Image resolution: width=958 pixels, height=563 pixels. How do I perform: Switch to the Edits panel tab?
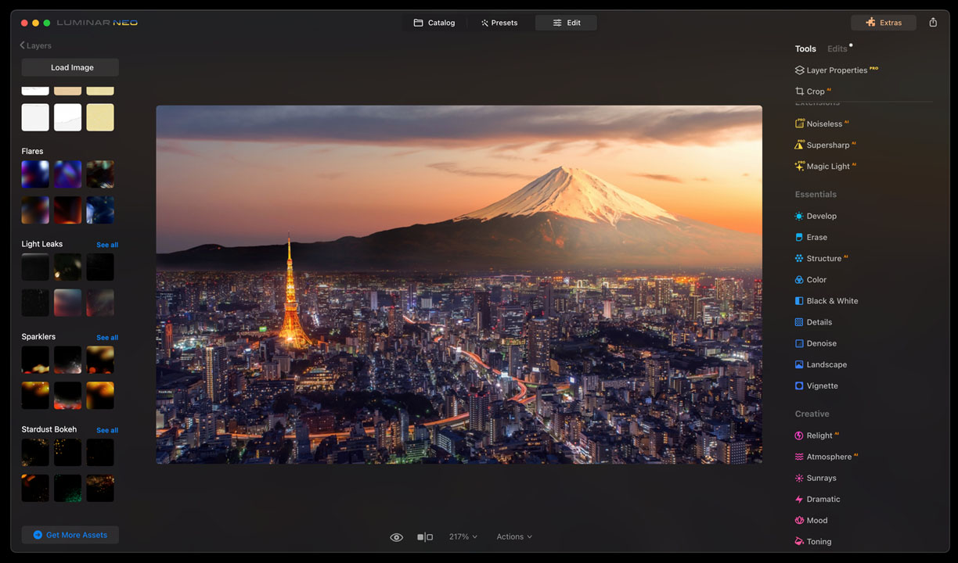click(837, 48)
